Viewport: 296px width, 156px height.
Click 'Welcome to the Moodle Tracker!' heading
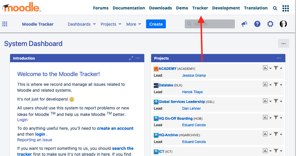(58, 74)
